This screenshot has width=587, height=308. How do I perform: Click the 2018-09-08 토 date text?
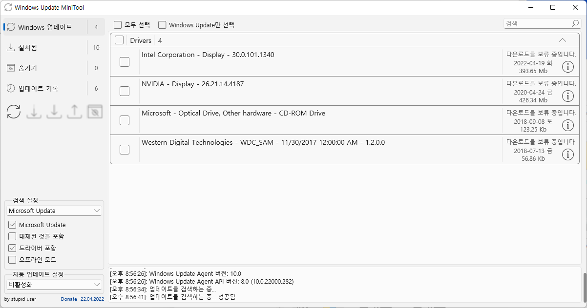(x=533, y=121)
